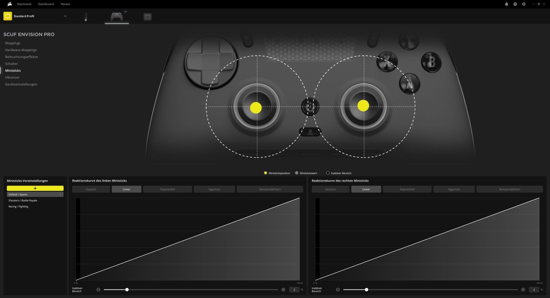
Task: Open the notifications bell icon
Action: click(506, 4)
